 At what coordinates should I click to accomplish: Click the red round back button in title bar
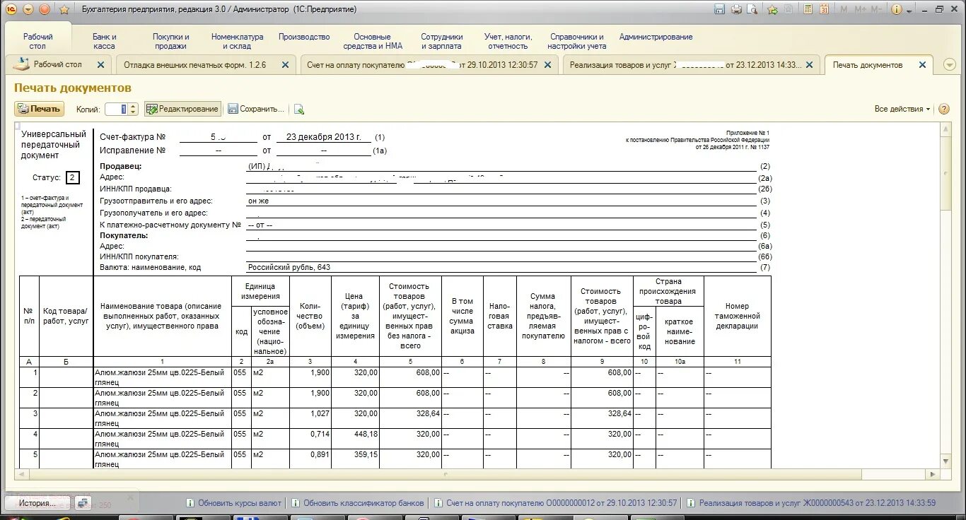(45, 9)
